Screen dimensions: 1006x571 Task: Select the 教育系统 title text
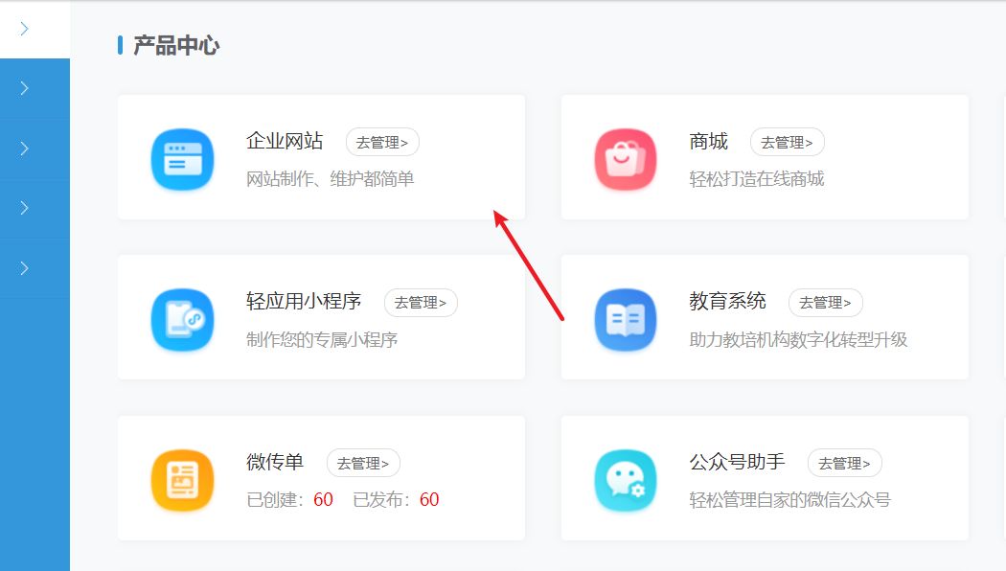tap(727, 301)
